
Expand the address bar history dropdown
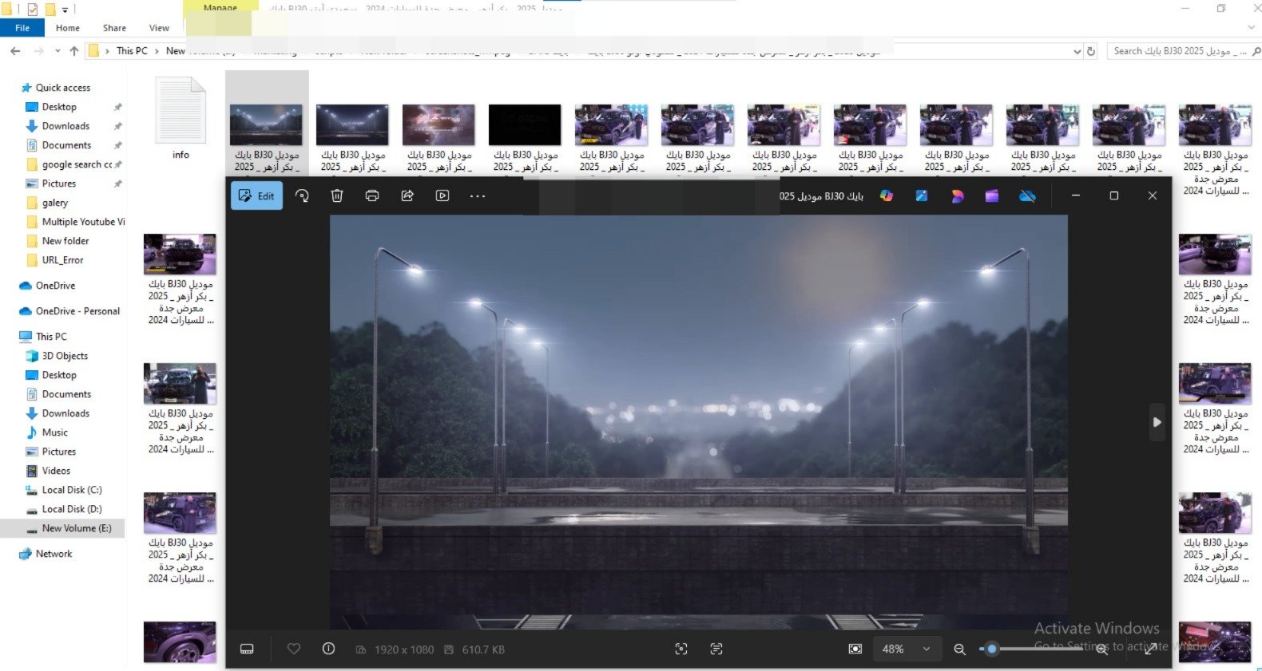click(x=1077, y=51)
